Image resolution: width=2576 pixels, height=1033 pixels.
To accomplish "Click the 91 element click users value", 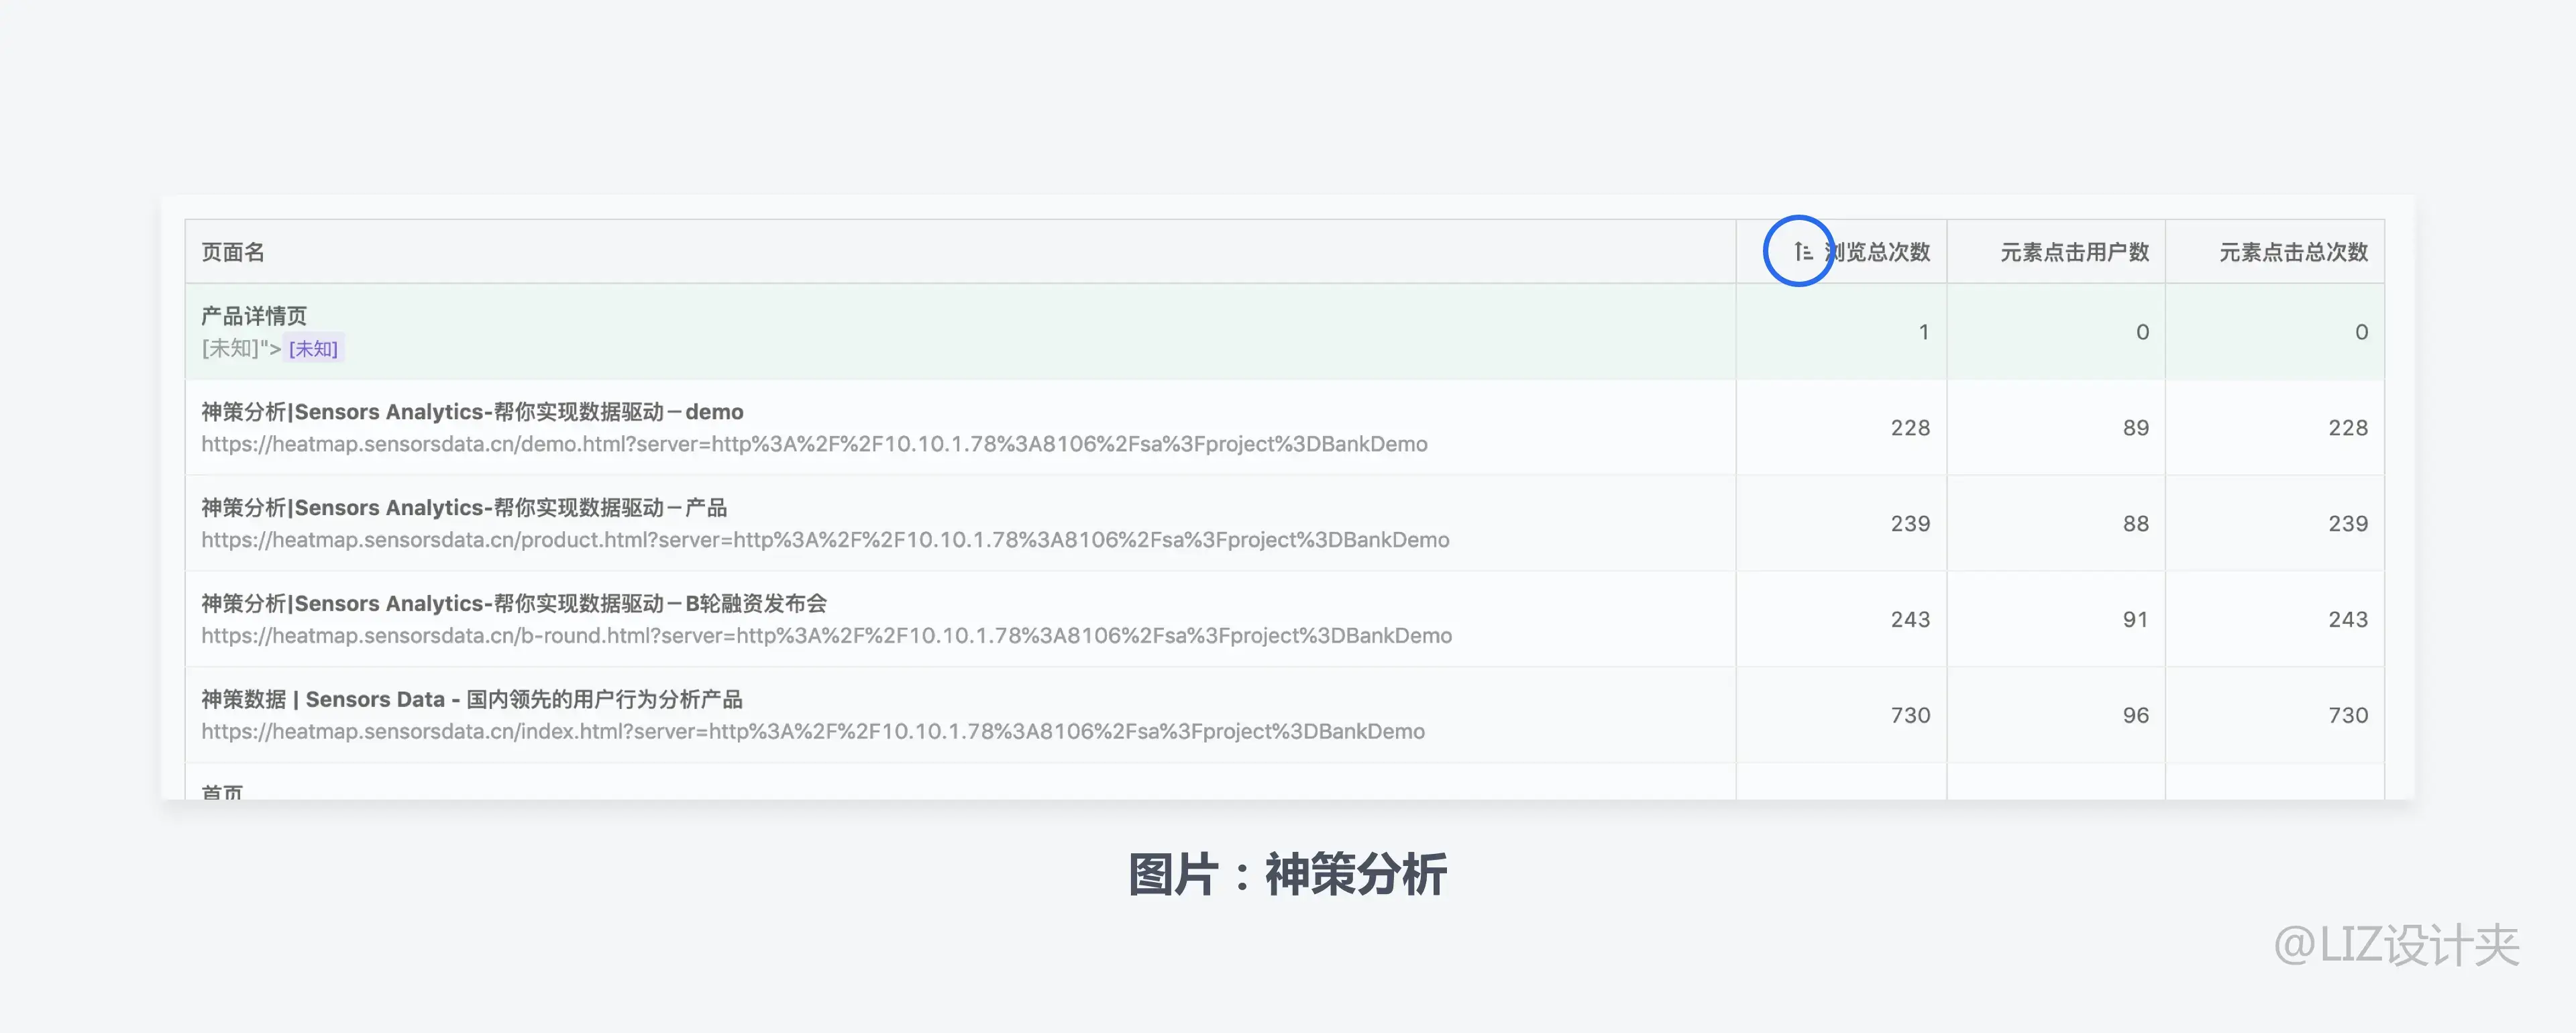I will tap(2135, 620).
